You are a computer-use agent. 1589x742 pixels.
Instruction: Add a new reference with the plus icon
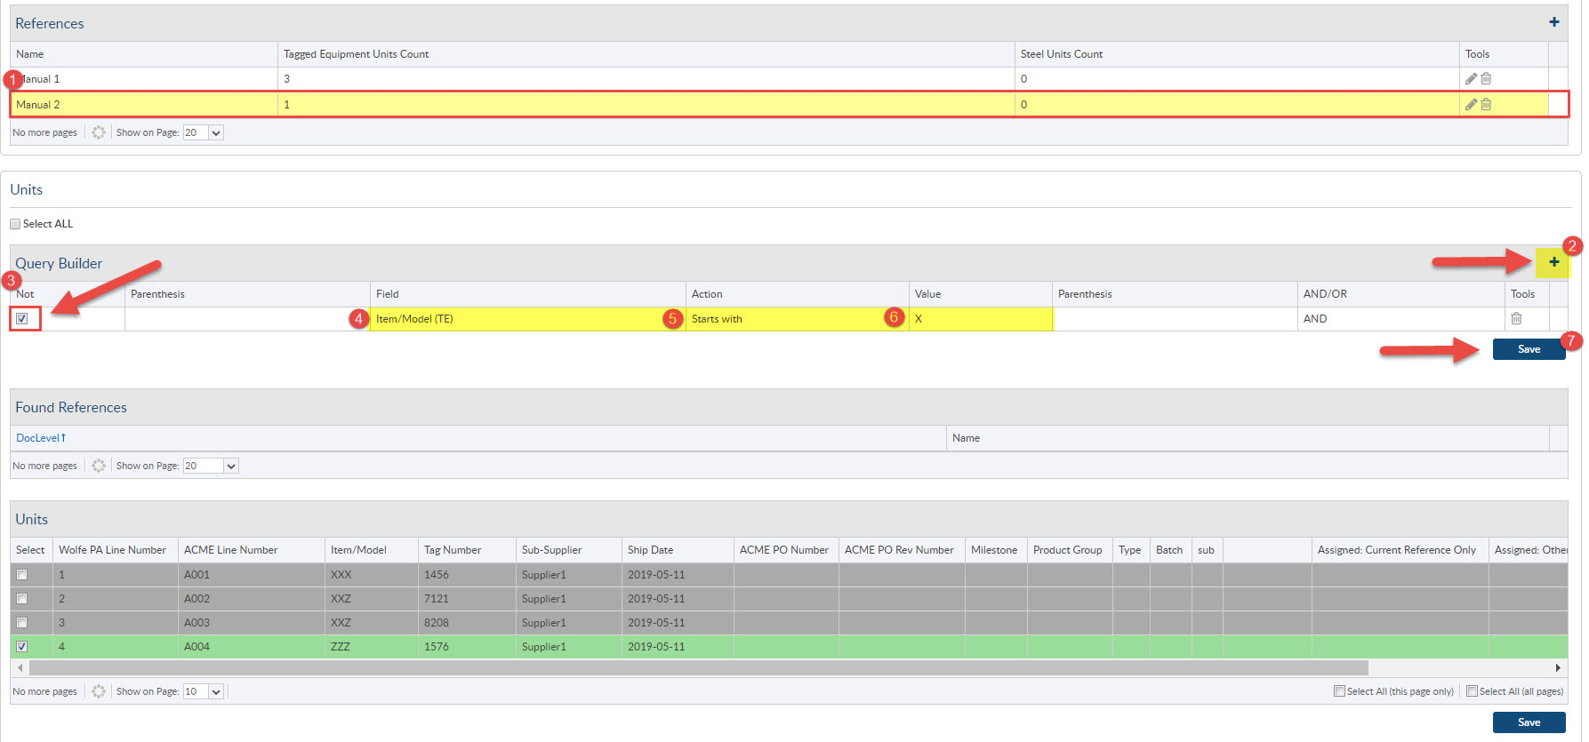[1553, 22]
